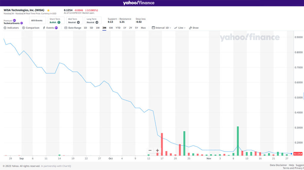
Task: Click the Draw pencil icon
Action: coord(190,28)
